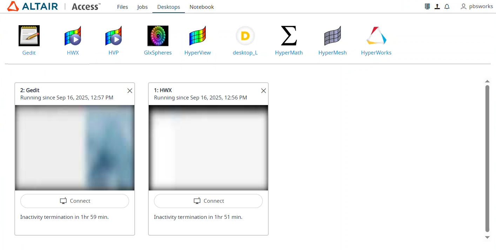Image resolution: width=496 pixels, height=250 pixels.
Task: Select the Desktops tab
Action: click(x=169, y=7)
